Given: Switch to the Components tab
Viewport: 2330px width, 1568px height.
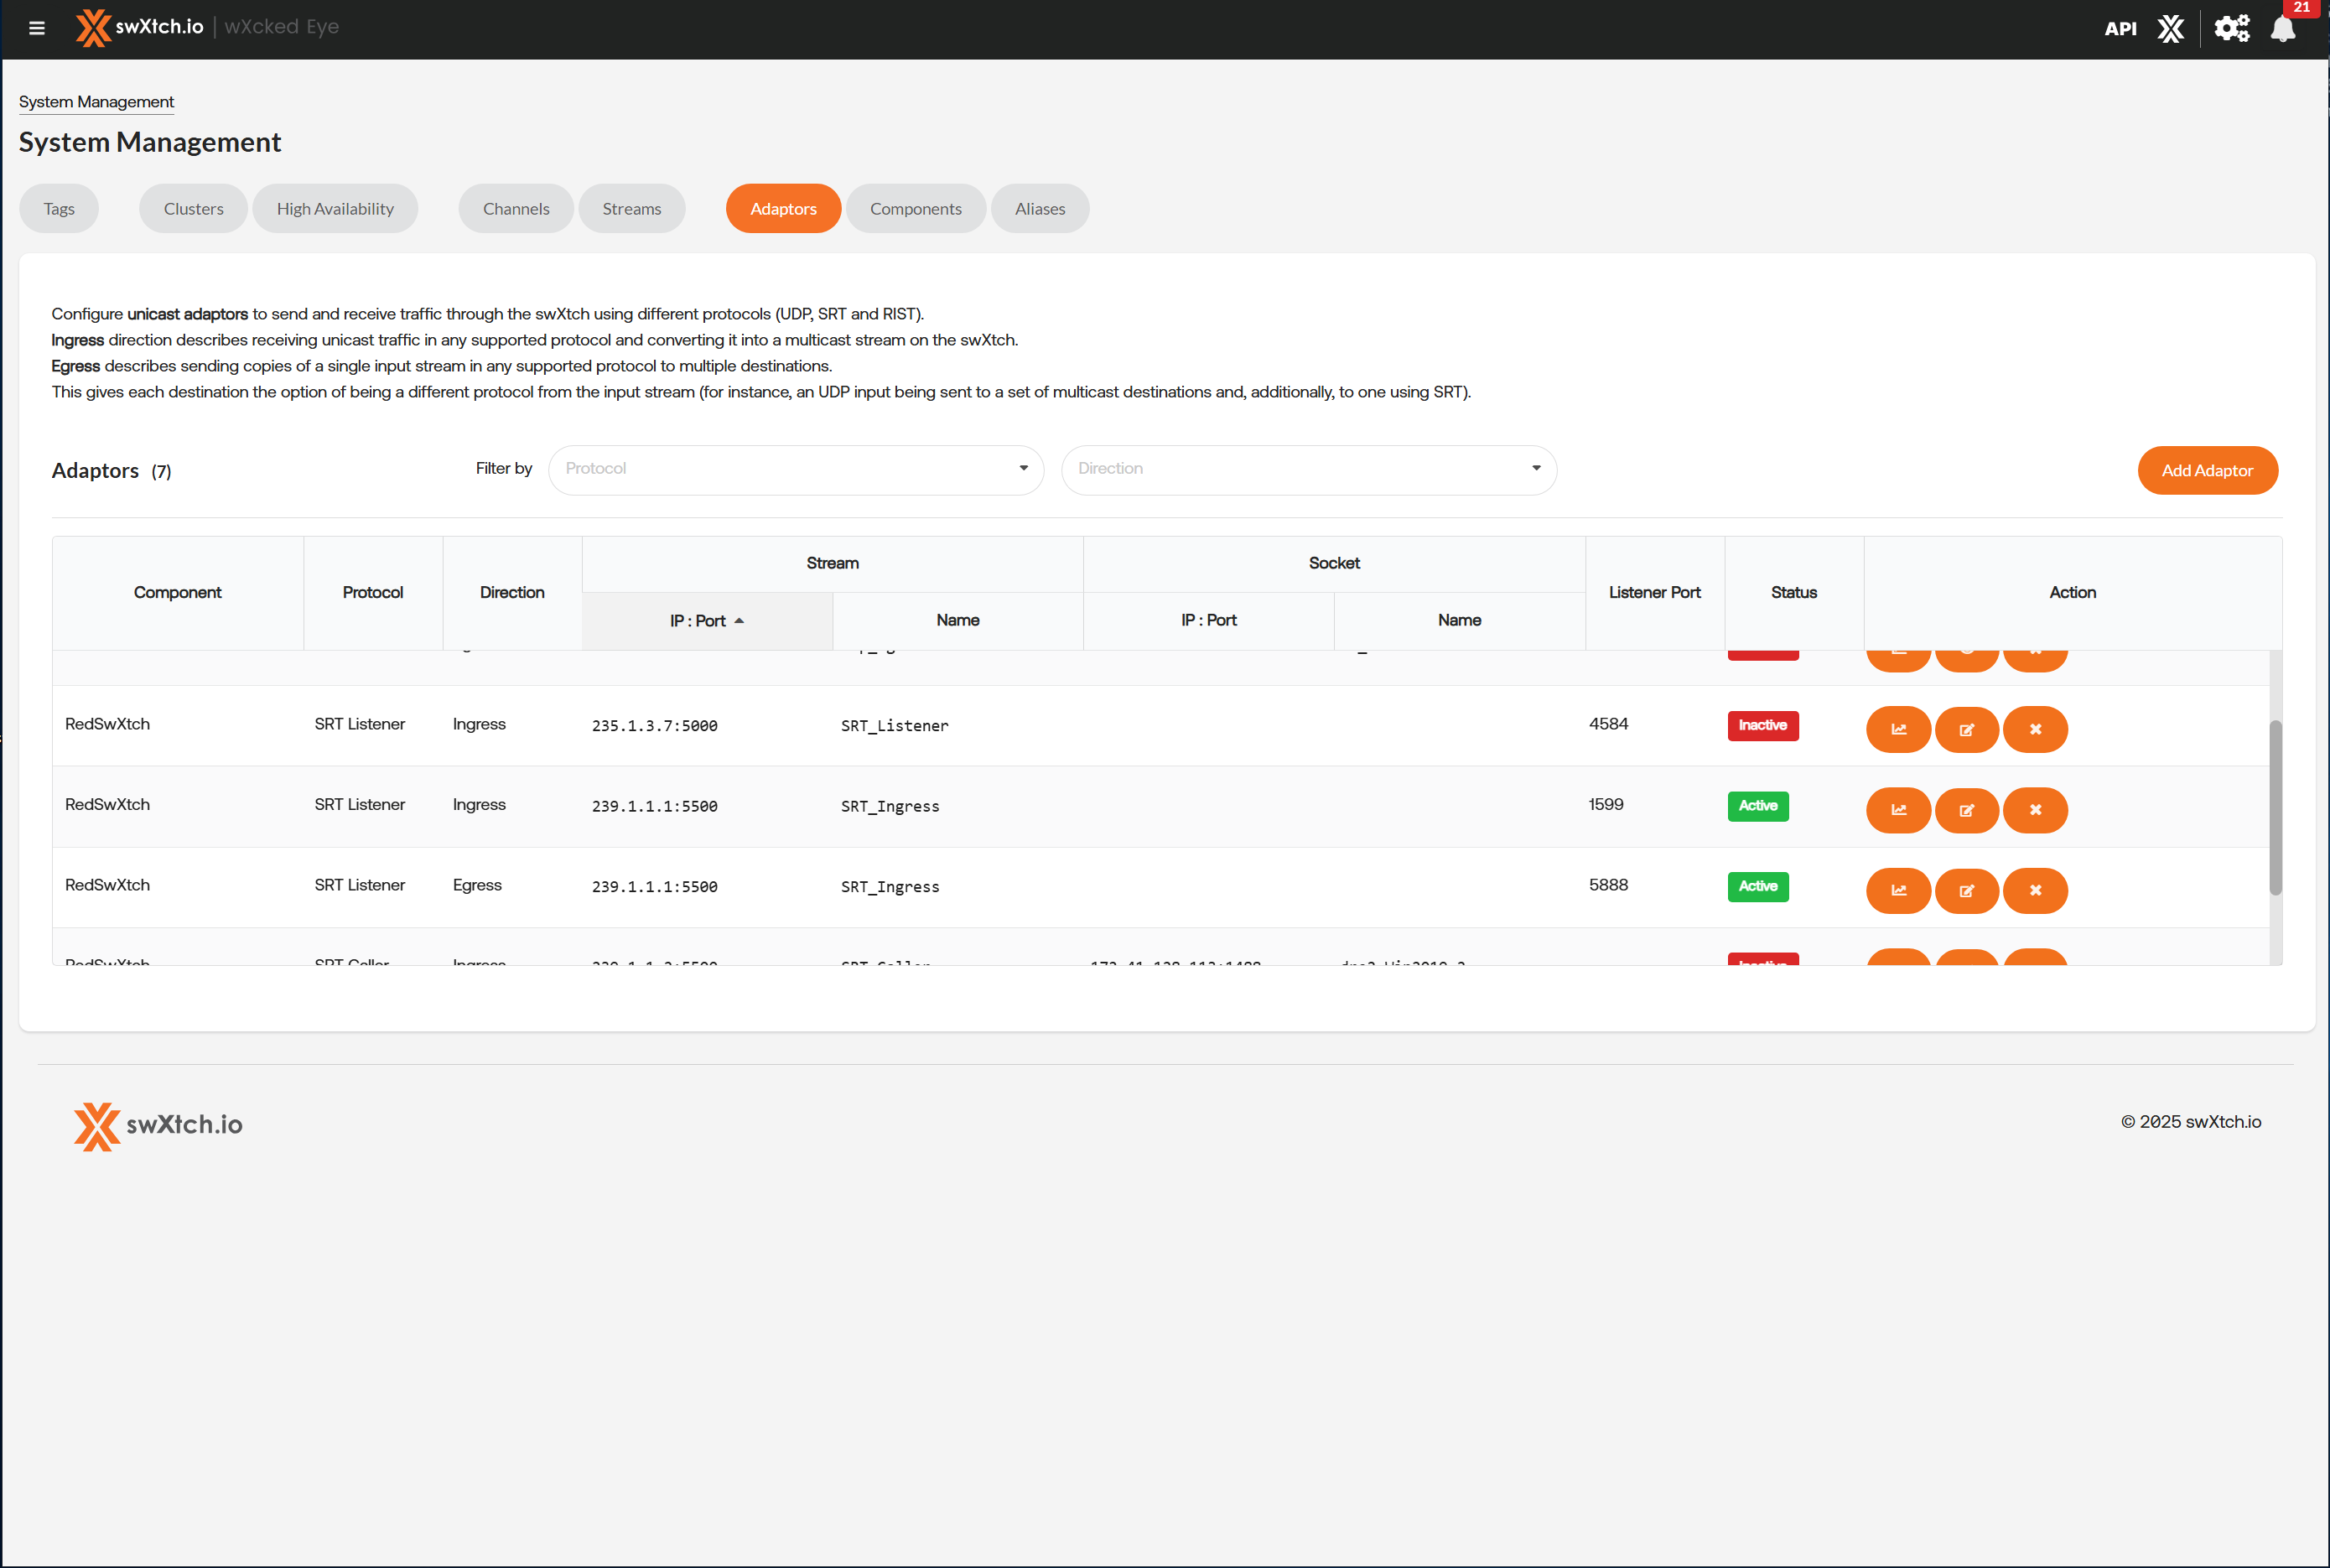Looking at the screenshot, I should coord(915,208).
